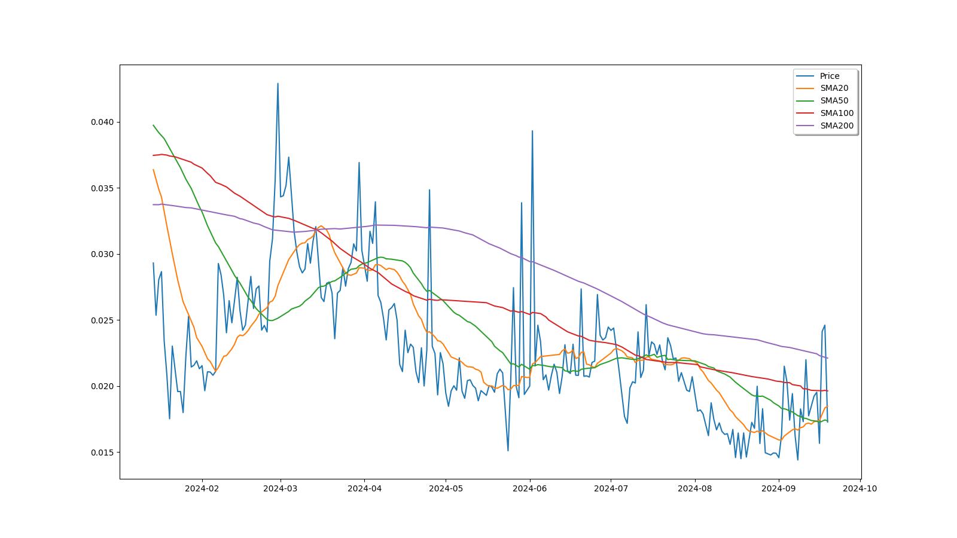This screenshot has width=957, height=538.
Task: Click the 0.035 y-axis label
Action: pyautogui.click(x=102, y=188)
